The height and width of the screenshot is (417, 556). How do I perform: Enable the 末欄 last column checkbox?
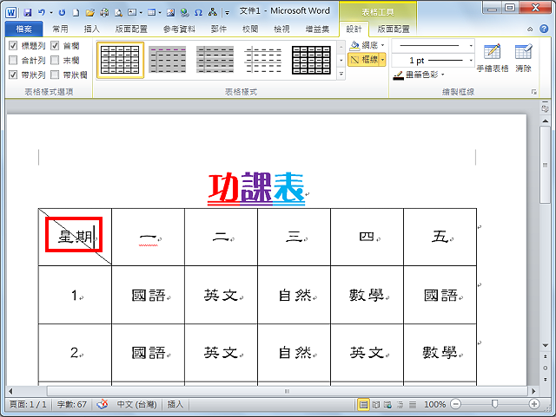[x=55, y=60]
